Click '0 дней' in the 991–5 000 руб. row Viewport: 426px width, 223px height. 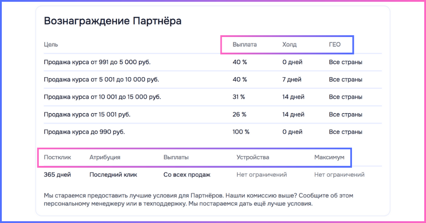[292, 62]
